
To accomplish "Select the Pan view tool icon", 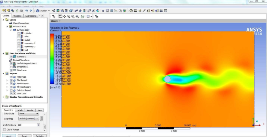I will [64, 16].
